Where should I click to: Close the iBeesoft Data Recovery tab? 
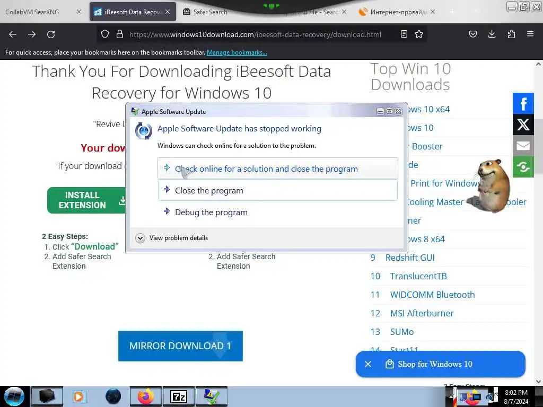168,12
